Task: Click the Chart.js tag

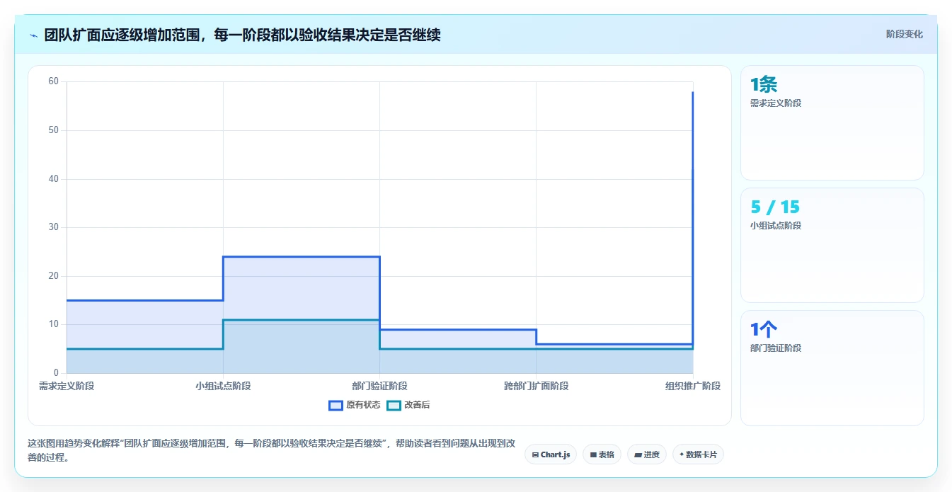Action: pyautogui.click(x=551, y=454)
